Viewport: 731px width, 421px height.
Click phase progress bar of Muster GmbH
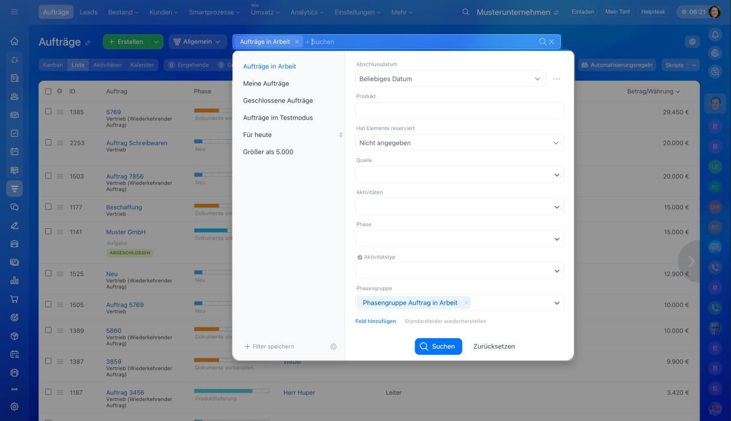click(x=212, y=230)
